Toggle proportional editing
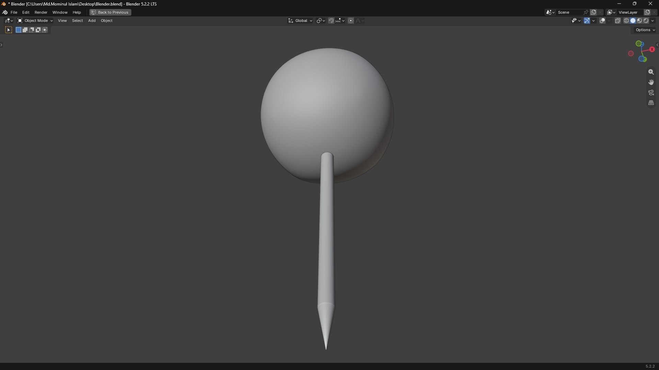 tap(351, 21)
